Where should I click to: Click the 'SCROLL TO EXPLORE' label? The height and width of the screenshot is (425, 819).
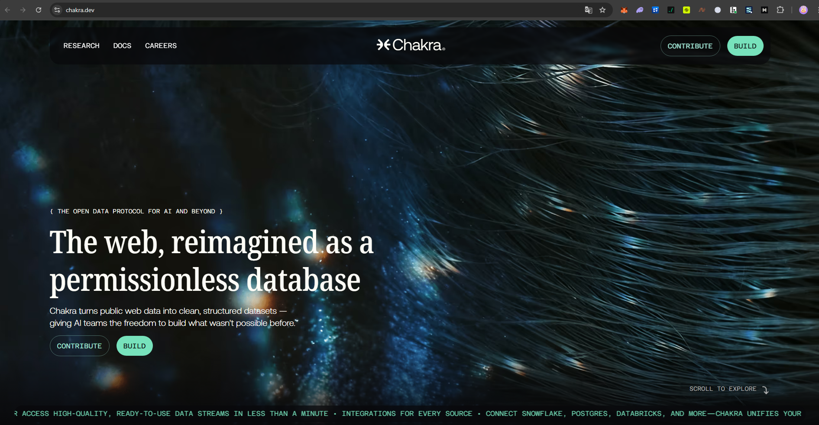pyautogui.click(x=723, y=389)
